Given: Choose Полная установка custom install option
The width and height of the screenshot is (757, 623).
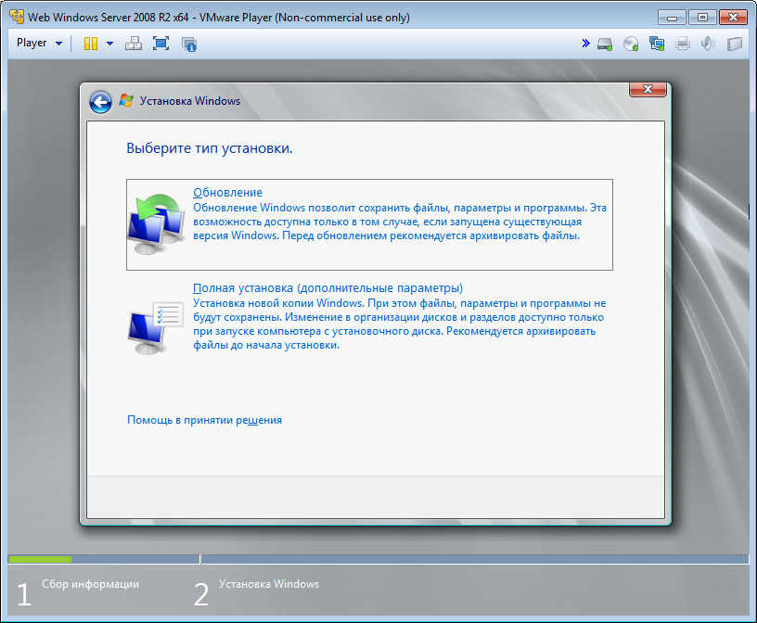Looking at the screenshot, I should tap(369, 316).
